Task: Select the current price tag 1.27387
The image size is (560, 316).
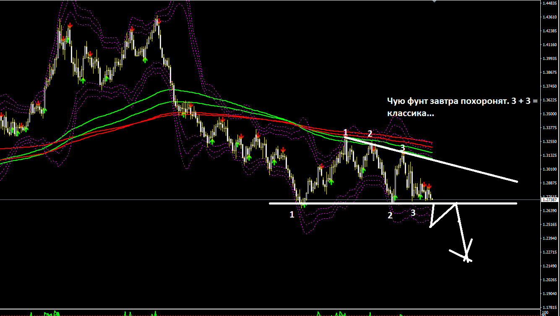Action: (550, 200)
